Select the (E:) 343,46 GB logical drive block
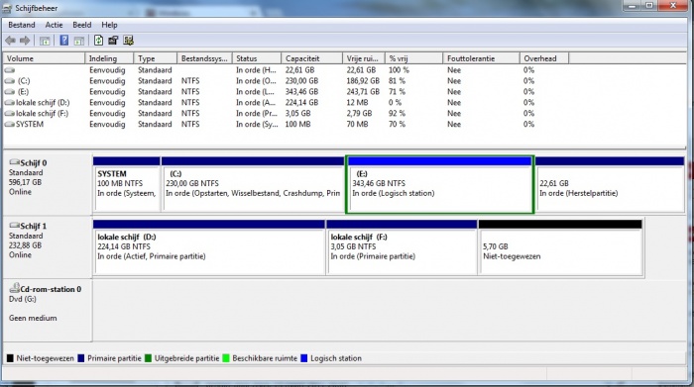 point(440,184)
